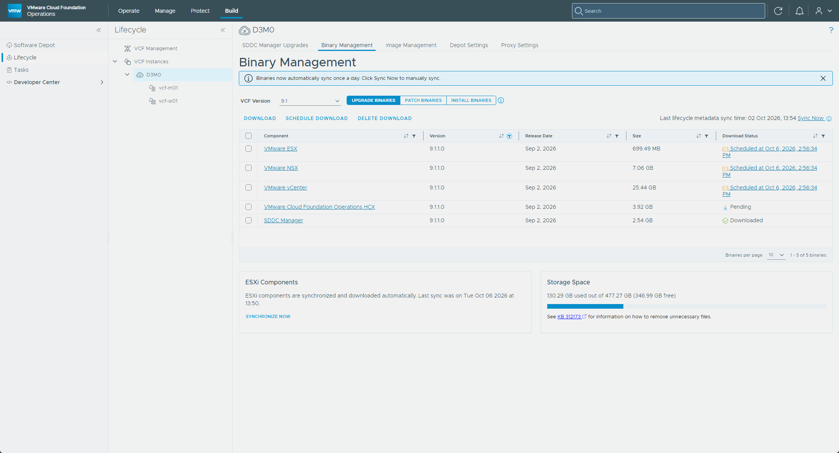Open the VCF Version 9.1 dropdown
The height and width of the screenshot is (453, 839).
[x=310, y=101]
